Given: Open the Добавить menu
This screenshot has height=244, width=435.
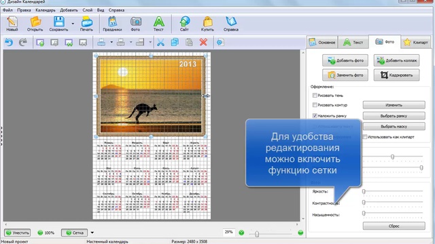Looking at the screenshot, I should pyautogui.click(x=69, y=10).
